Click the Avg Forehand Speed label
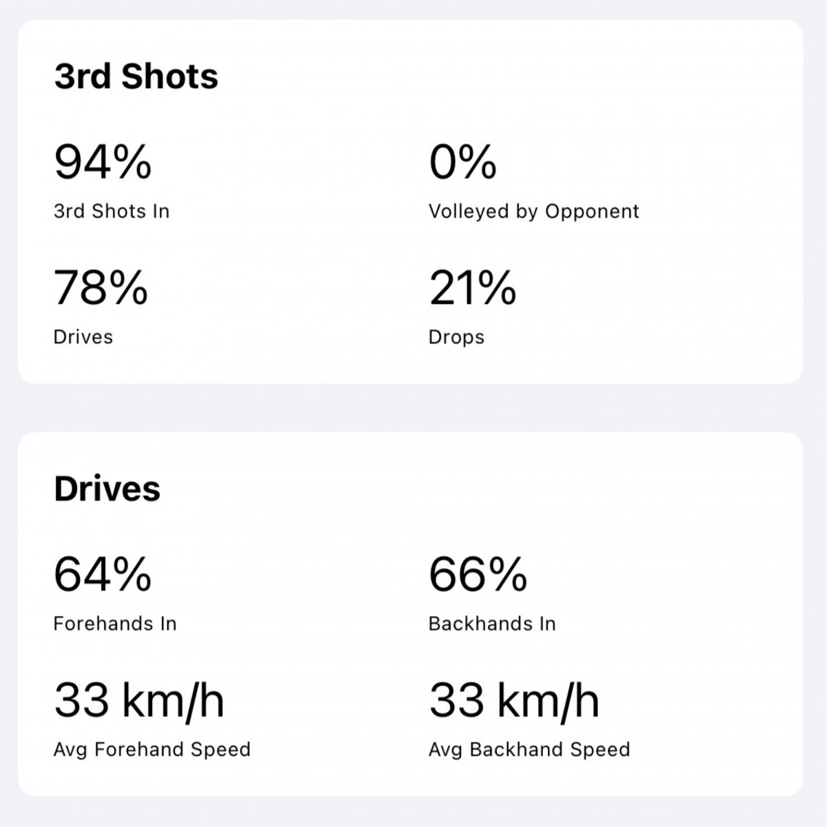This screenshot has height=827, width=827. [x=152, y=750]
